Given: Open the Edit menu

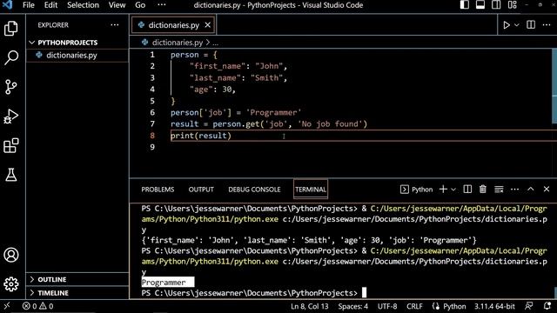Looking at the screenshot, I should point(50,5).
